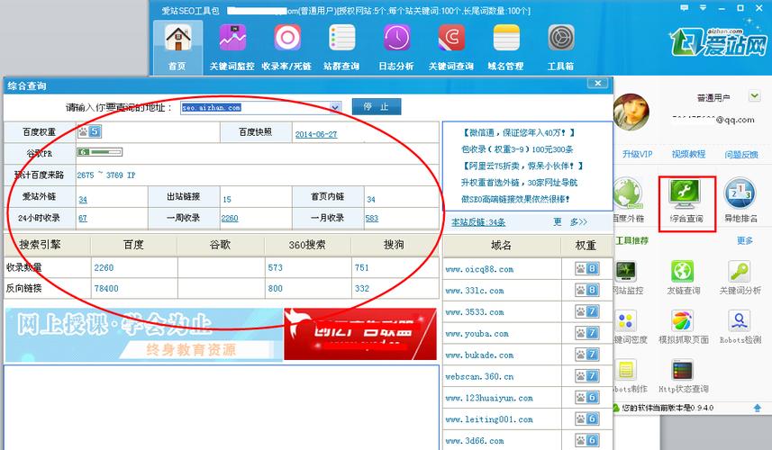Viewport: 772px width, 450px height.
Task: Open the 问题反馈 link
Action: (x=741, y=155)
